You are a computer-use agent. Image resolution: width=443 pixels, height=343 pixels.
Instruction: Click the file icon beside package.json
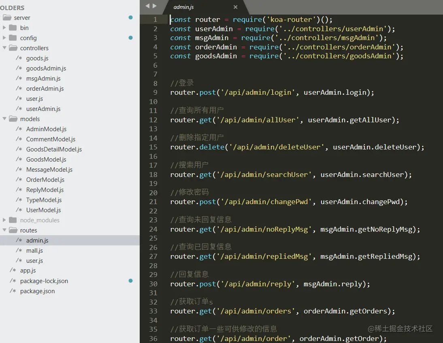[13, 290]
